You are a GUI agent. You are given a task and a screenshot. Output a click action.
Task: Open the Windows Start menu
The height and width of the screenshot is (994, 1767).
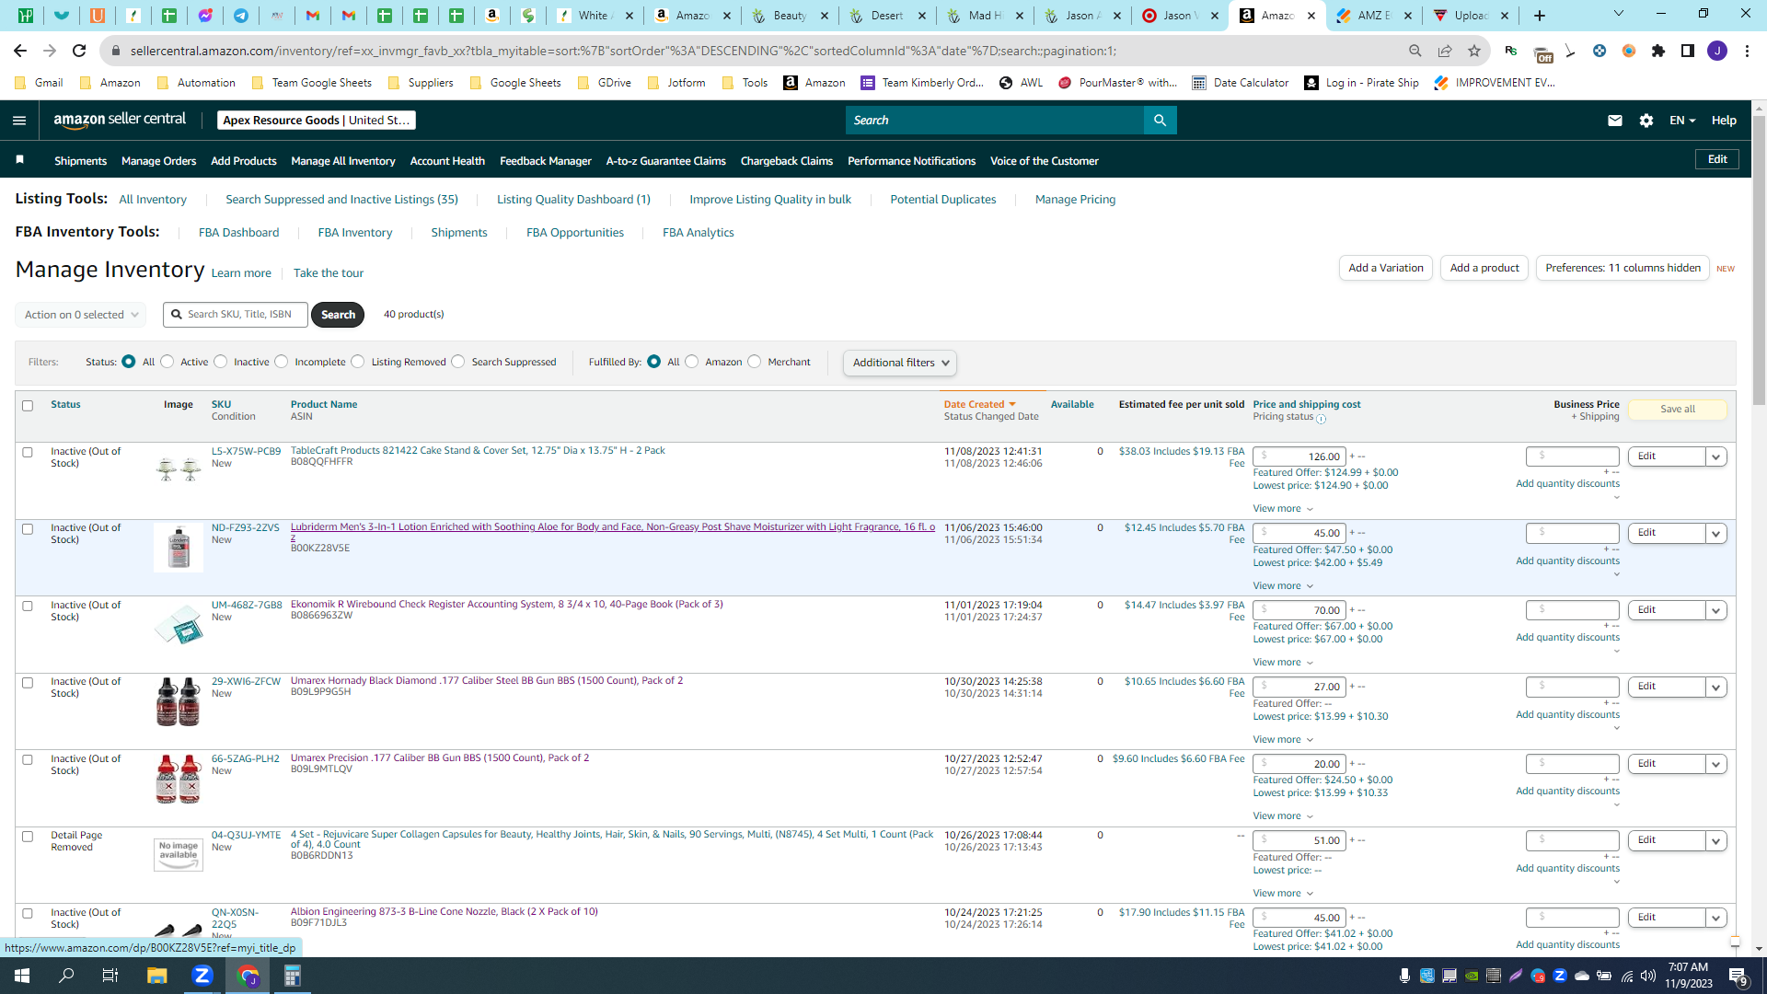(x=22, y=976)
